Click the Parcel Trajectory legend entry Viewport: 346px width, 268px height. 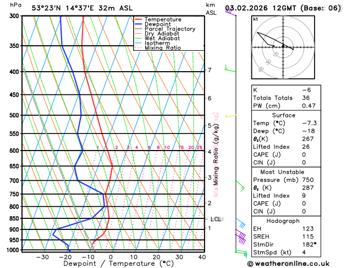coord(165,29)
